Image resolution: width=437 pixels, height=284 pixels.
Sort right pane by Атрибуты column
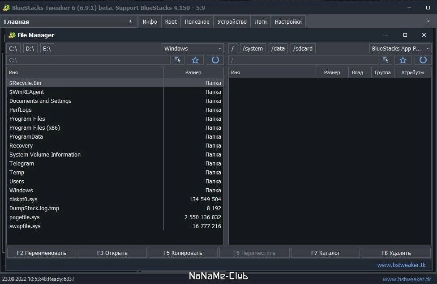click(x=413, y=72)
